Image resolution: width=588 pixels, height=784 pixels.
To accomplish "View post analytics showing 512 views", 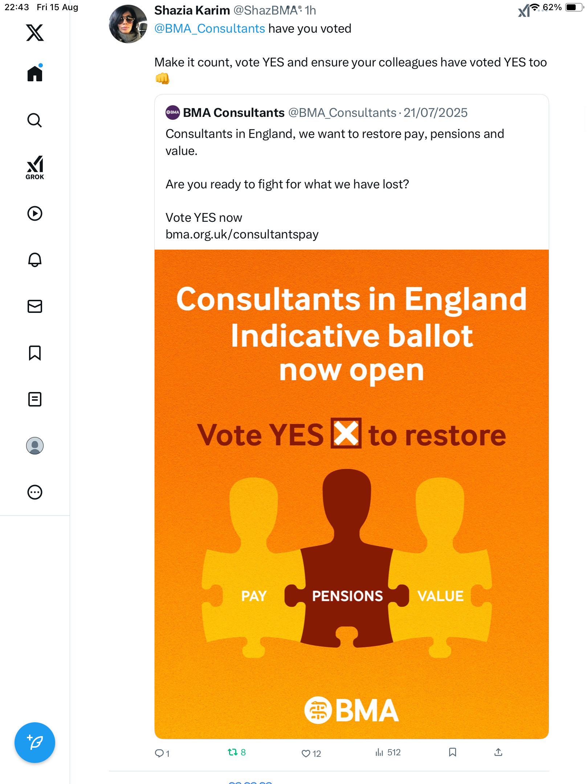I will pyautogui.click(x=388, y=752).
